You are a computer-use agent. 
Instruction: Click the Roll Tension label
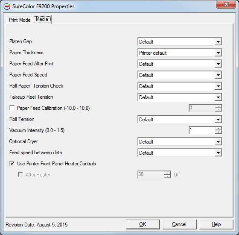point(22,119)
